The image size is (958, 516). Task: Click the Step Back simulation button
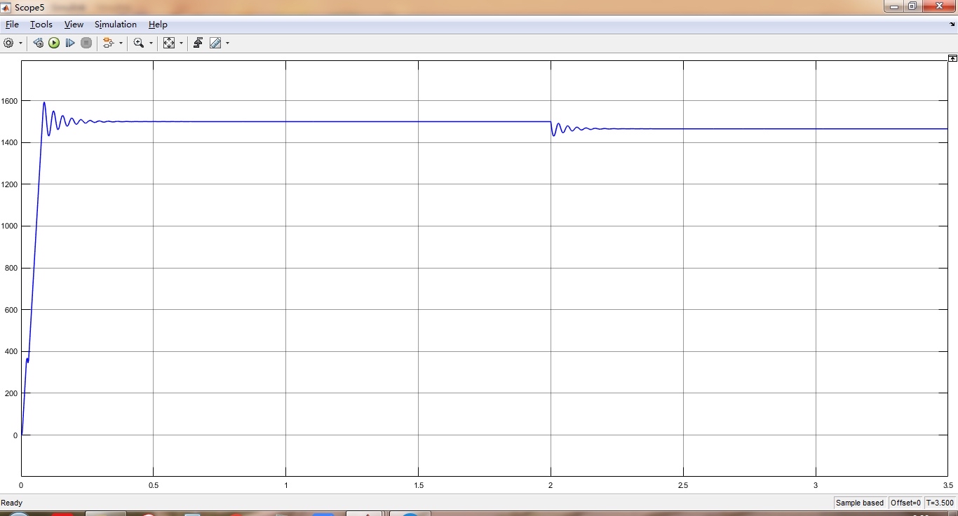tap(39, 43)
